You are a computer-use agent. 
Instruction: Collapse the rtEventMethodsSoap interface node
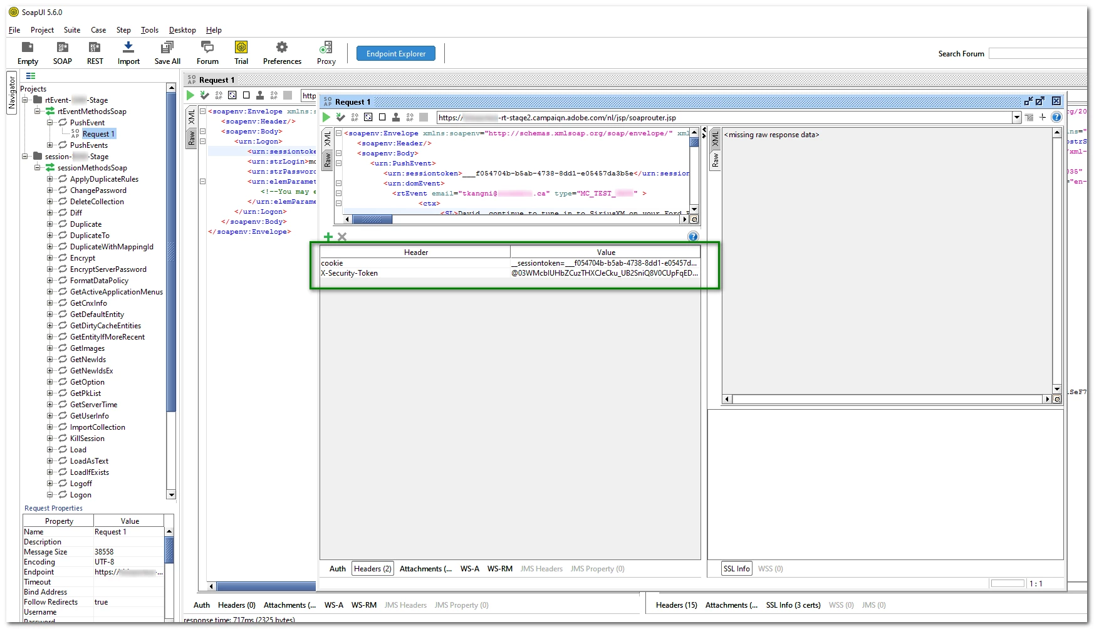[x=38, y=112]
